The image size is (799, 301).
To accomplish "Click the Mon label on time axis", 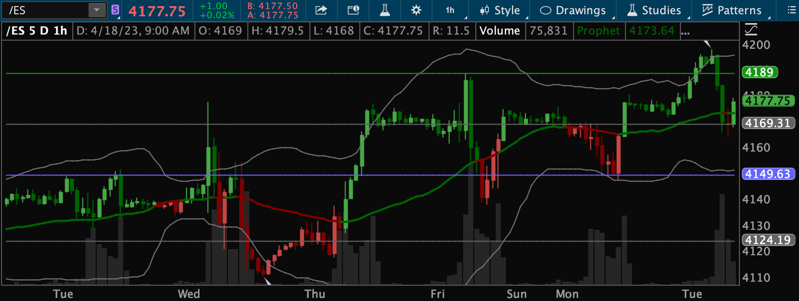I will point(567,294).
